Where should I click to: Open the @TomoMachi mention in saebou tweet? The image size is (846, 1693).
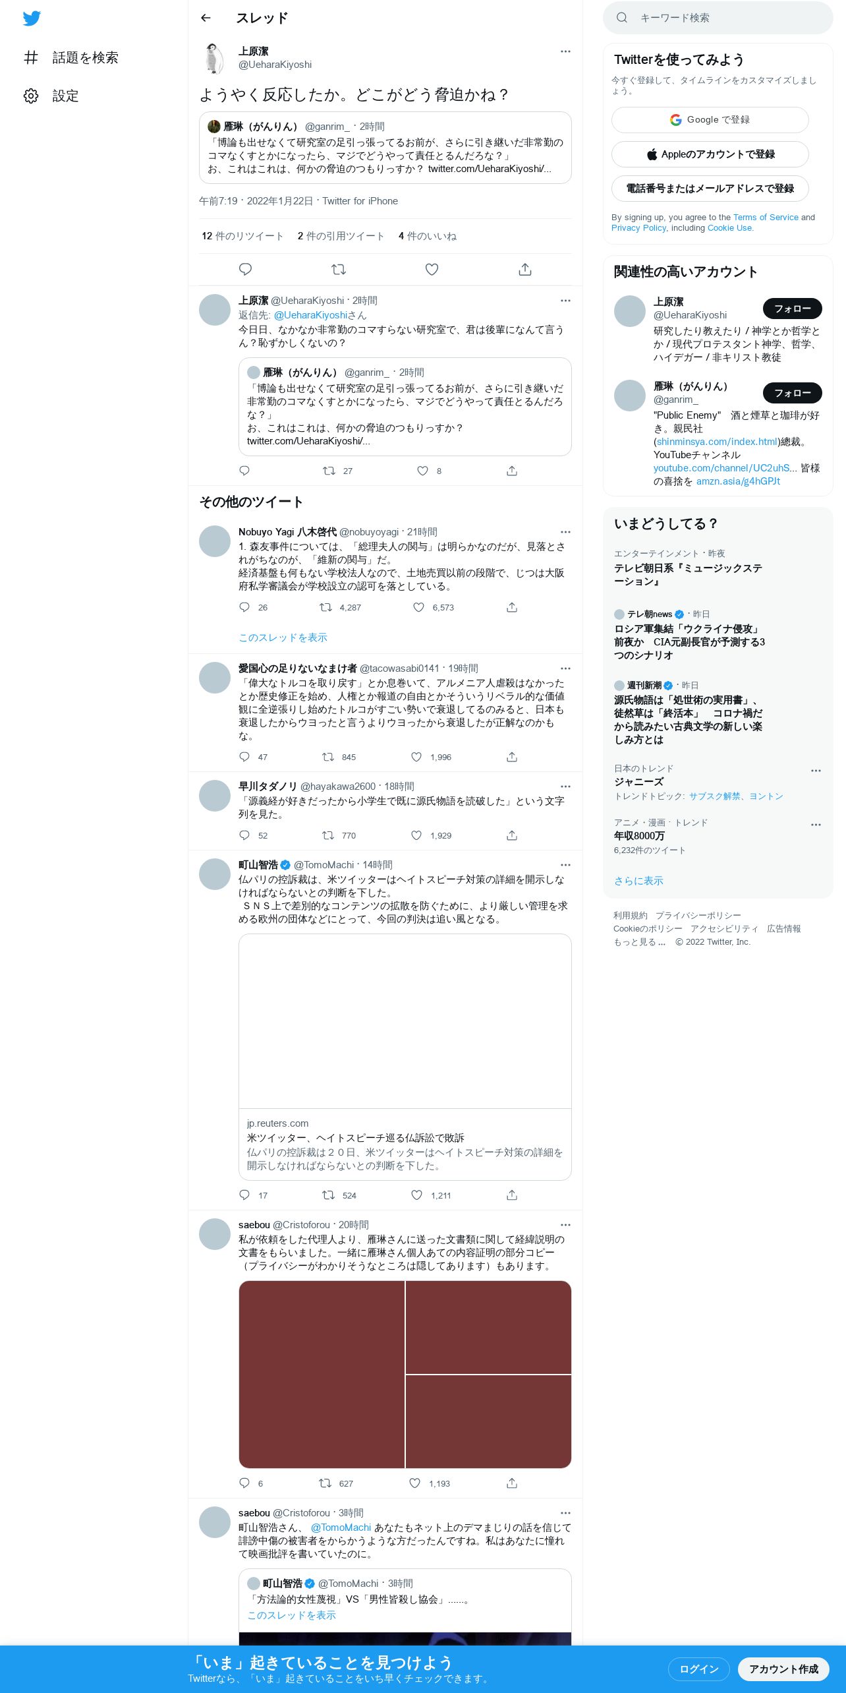341,1528
